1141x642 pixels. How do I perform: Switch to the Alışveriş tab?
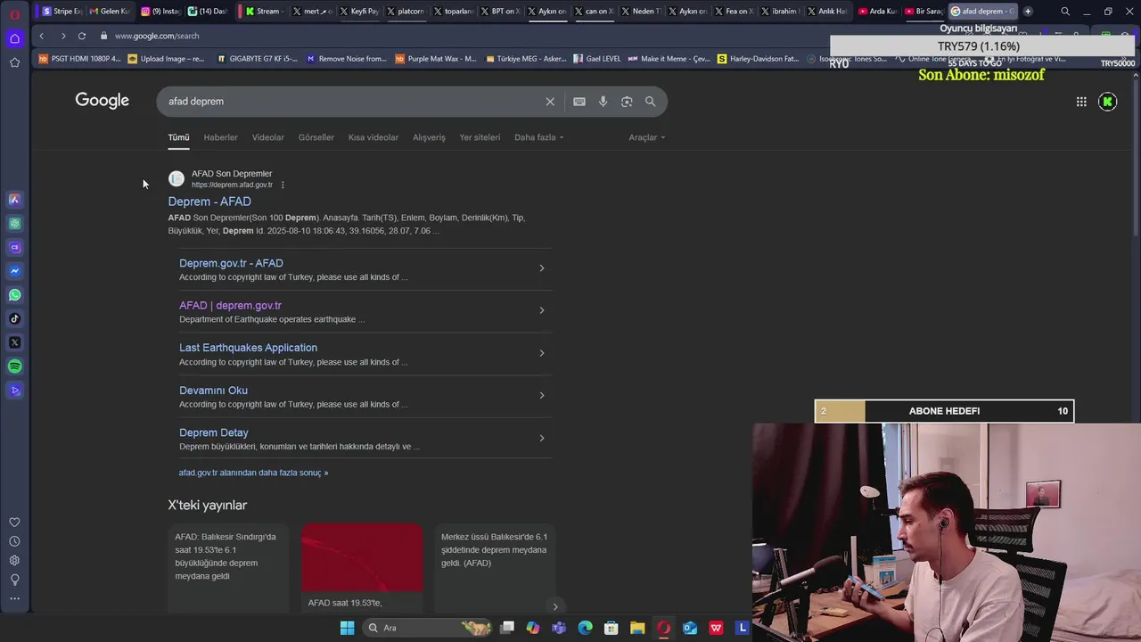429,137
